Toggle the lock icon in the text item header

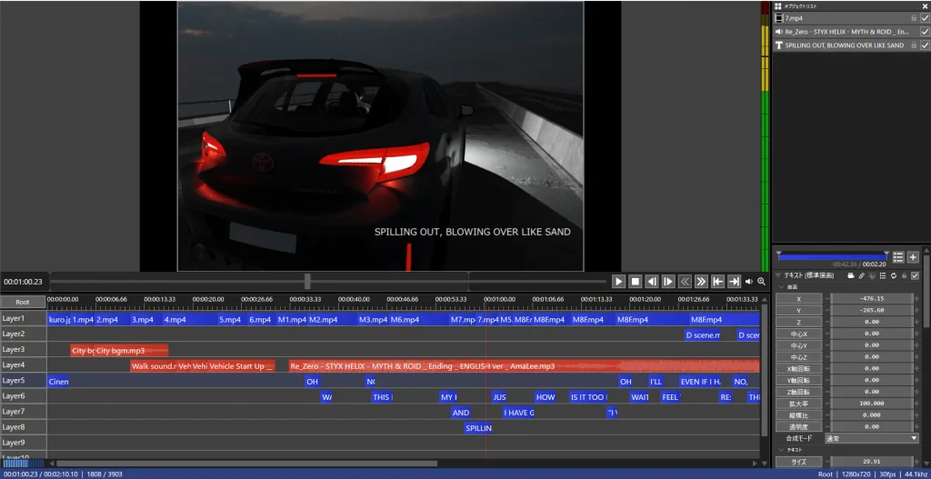[905, 275]
